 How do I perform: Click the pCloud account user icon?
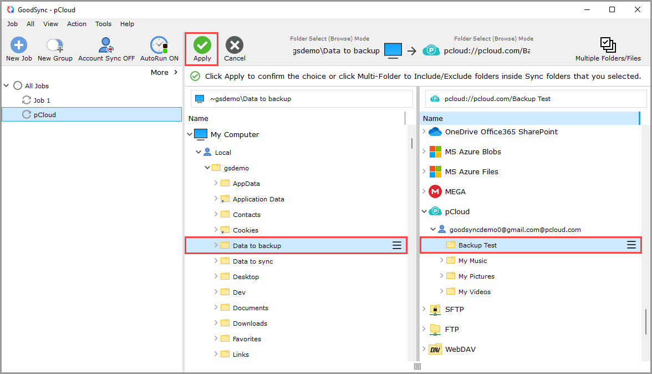coord(441,229)
